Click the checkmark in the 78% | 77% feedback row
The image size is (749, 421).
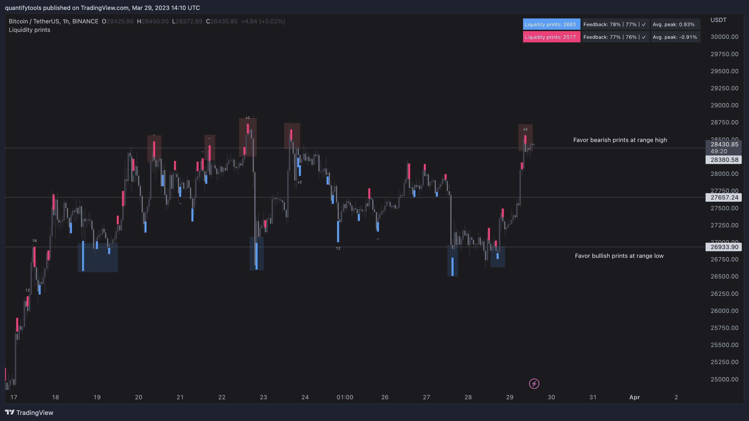644,24
